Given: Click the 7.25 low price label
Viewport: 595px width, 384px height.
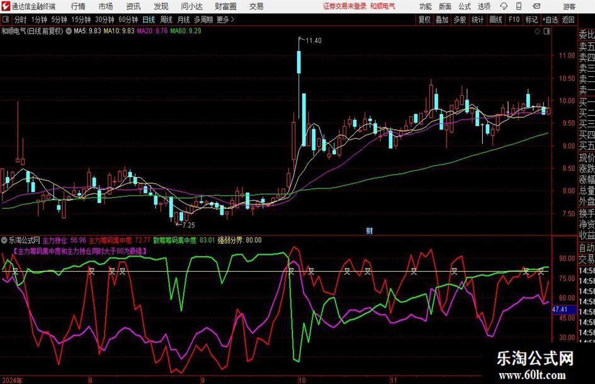Looking at the screenshot, I should (x=189, y=225).
